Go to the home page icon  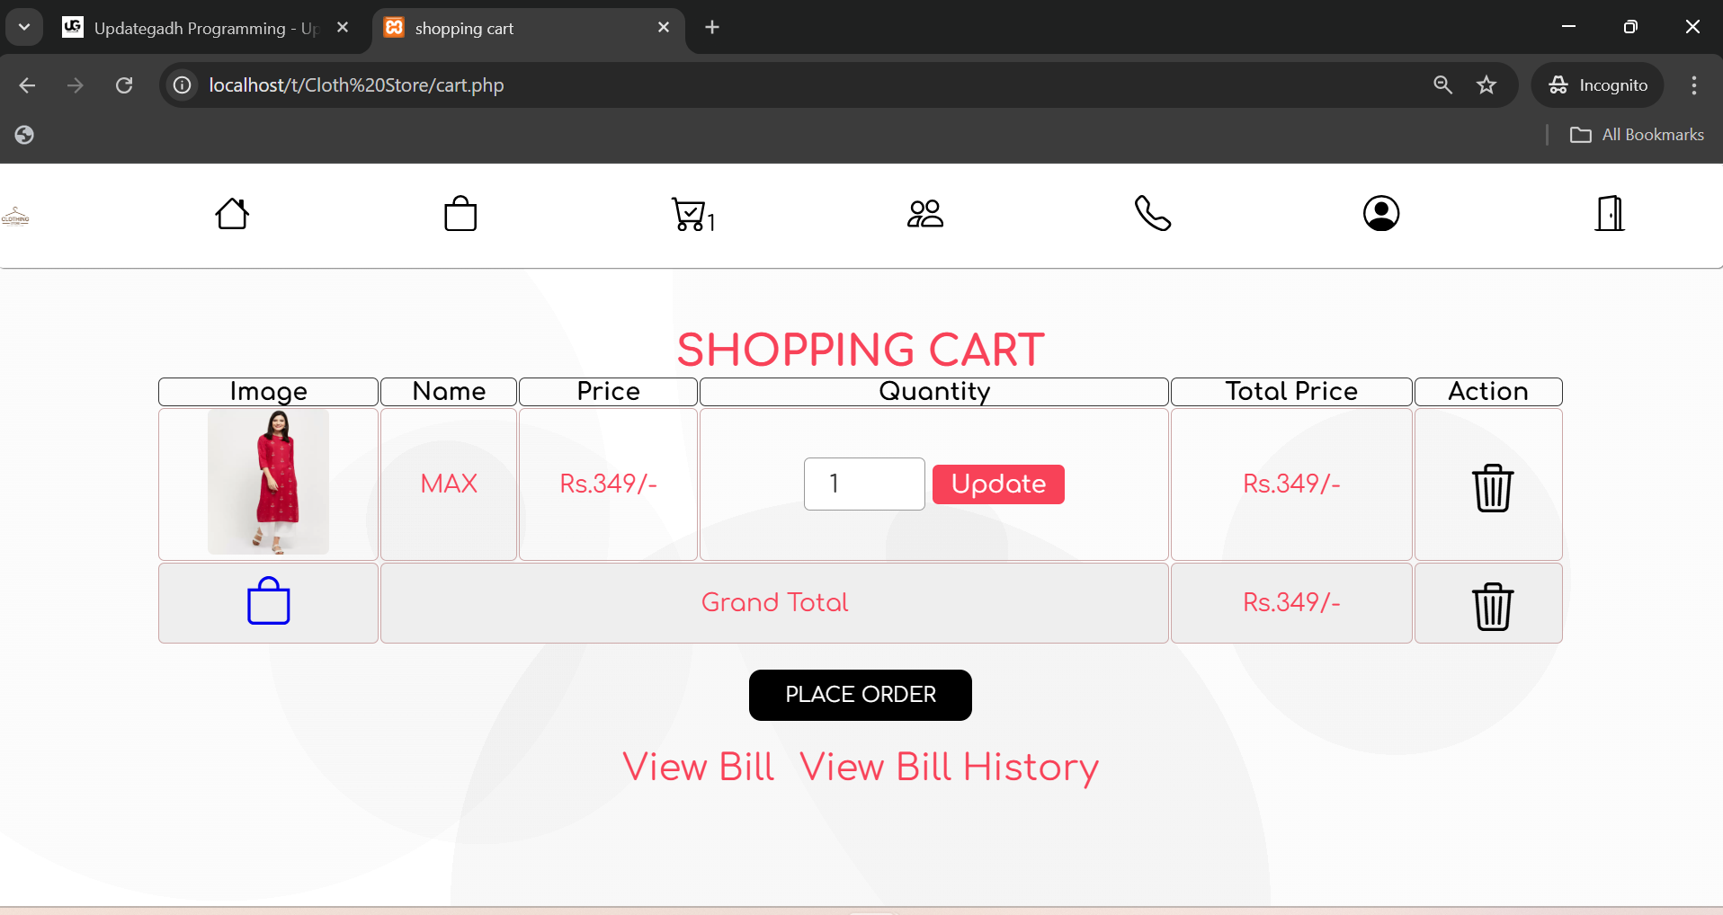232,214
